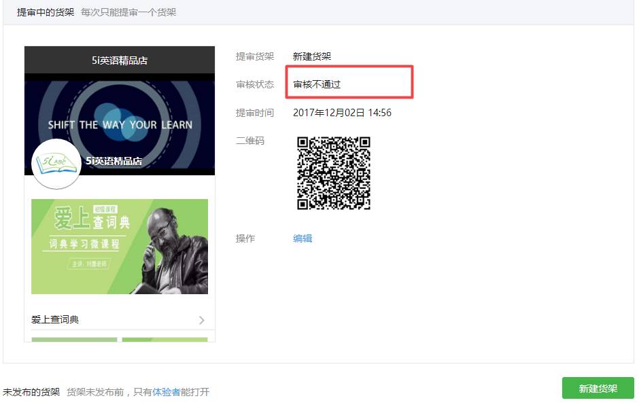Click the 5i ABC round store logo

(56, 164)
